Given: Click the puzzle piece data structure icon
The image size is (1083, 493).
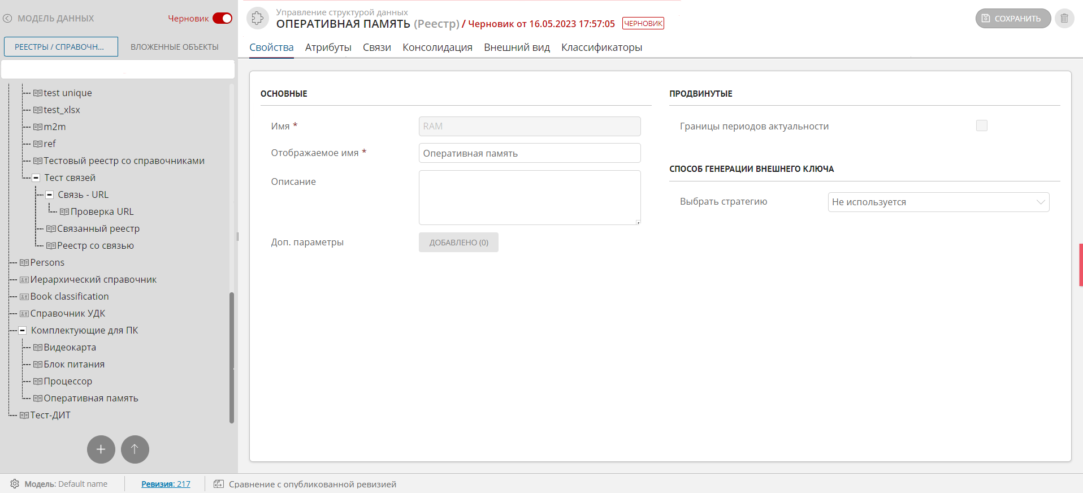Looking at the screenshot, I should (258, 18).
